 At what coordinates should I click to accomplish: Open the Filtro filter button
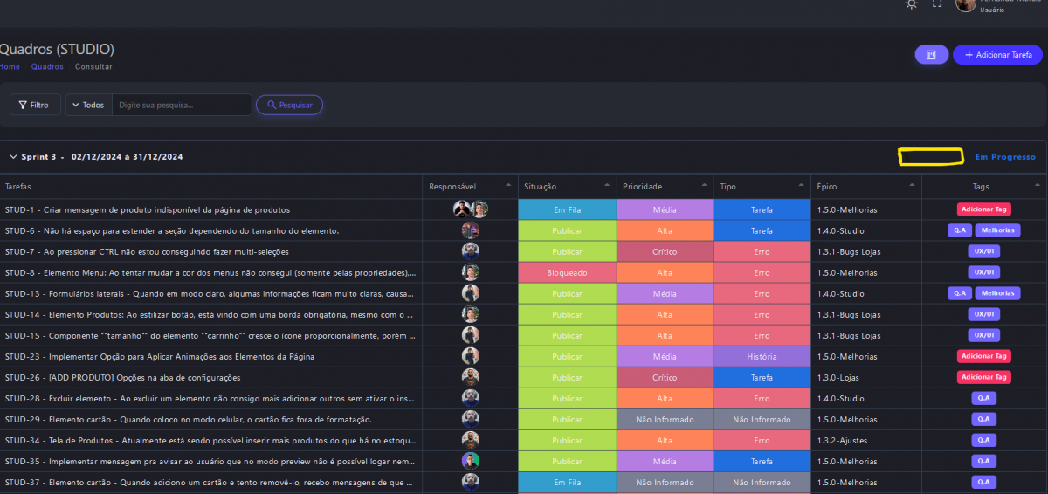coord(35,105)
